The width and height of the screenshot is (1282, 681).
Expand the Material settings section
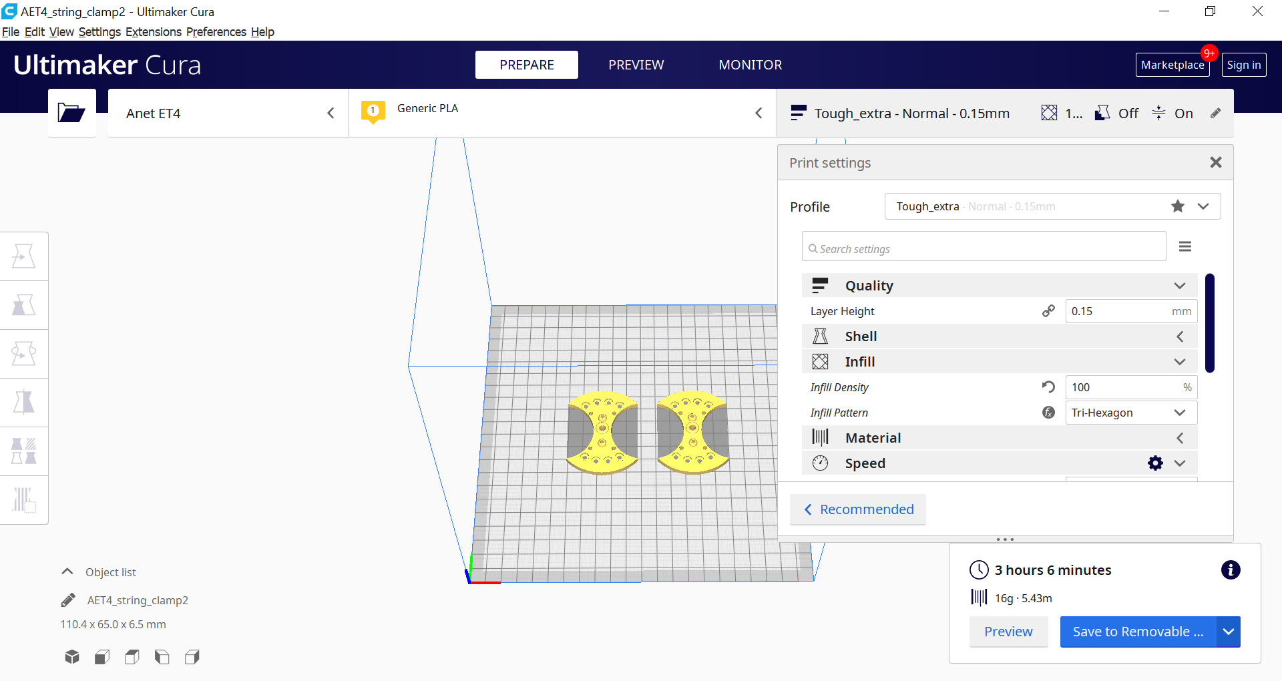point(1180,438)
